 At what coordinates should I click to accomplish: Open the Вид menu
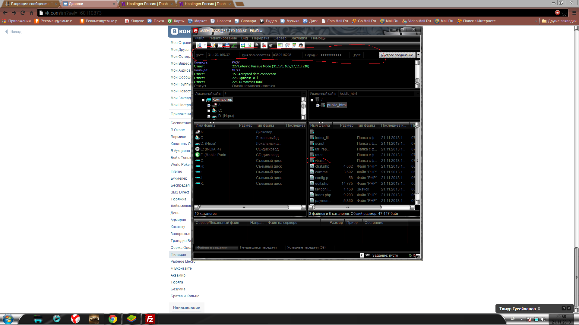tap(245, 38)
